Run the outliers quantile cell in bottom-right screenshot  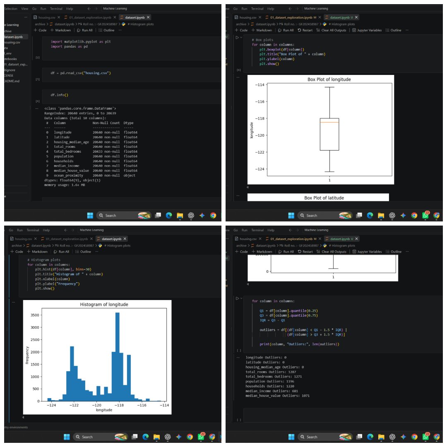237,298
